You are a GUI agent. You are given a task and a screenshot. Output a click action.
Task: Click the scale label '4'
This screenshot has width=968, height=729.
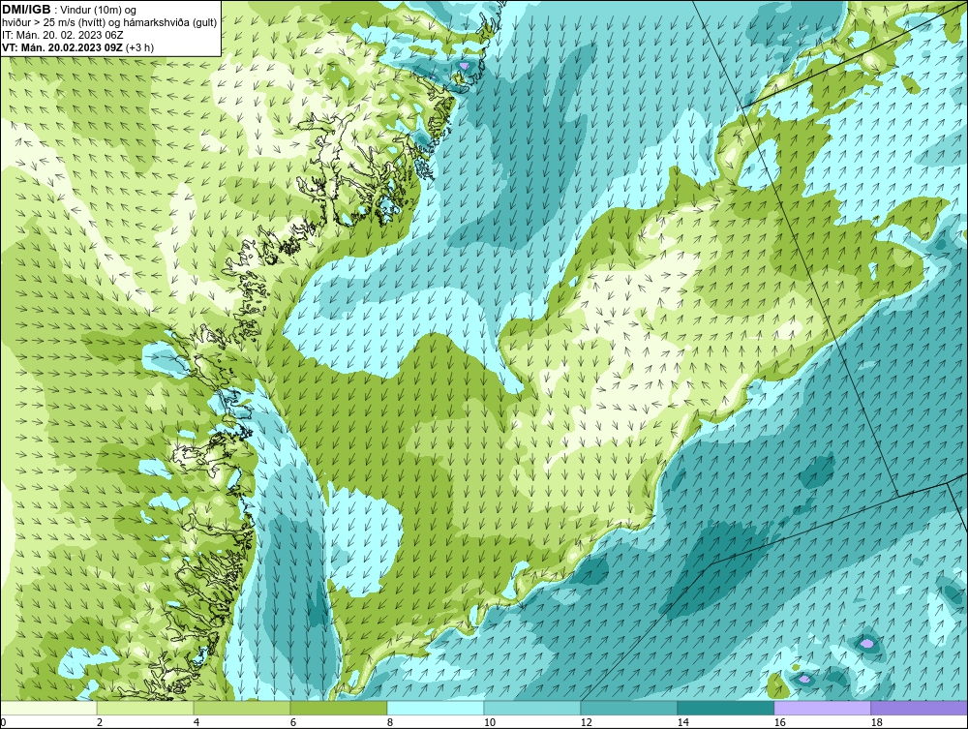point(197,722)
